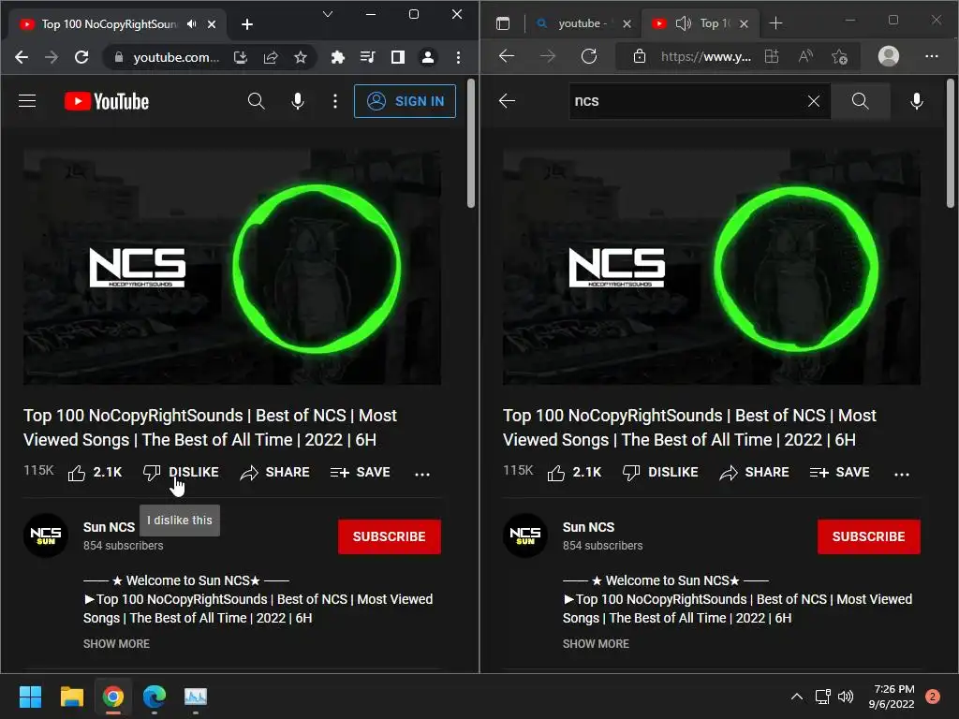Close the Chrome YouTube tab
959x719 pixels.
click(x=212, y=24)
